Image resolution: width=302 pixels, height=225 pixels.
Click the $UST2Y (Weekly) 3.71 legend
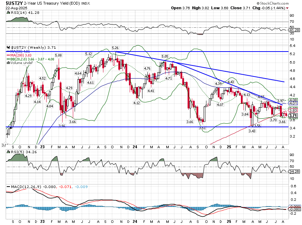33,47
